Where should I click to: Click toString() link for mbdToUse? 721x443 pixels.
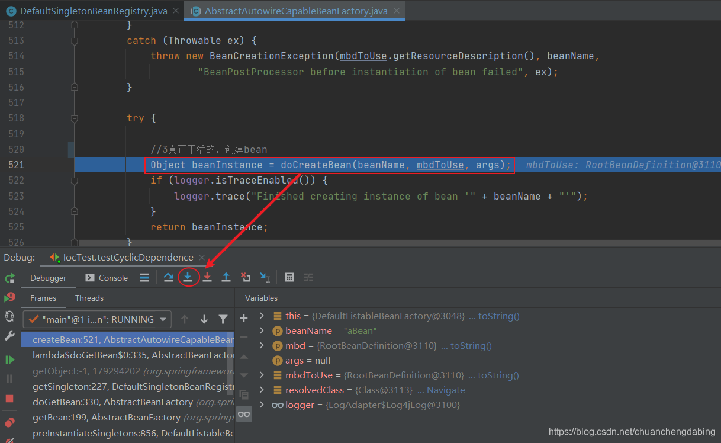point(498,375)
